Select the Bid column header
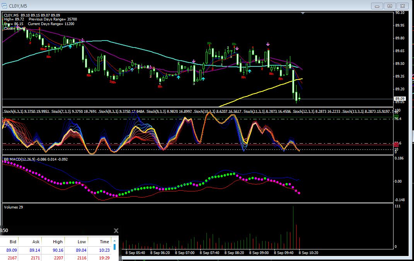This screenshot has width=414, height=261. click(13, 241)
